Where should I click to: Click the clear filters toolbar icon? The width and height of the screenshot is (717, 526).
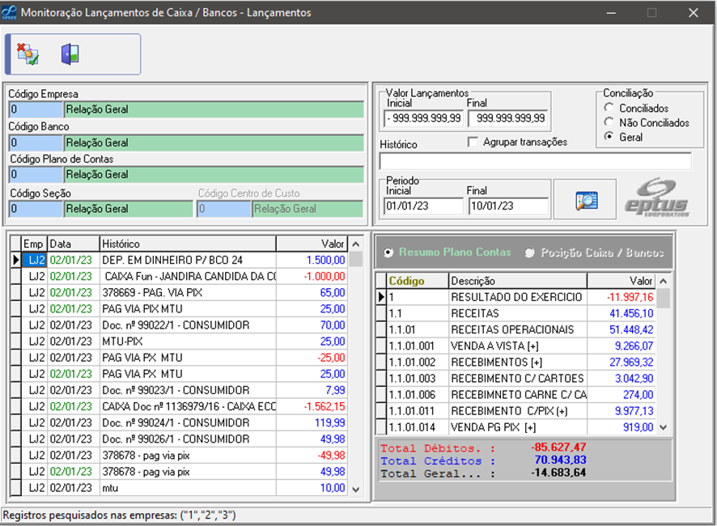click(x=28, y=54)
